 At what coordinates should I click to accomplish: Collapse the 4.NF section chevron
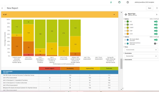pyautogui.click(x=114, y=14)
